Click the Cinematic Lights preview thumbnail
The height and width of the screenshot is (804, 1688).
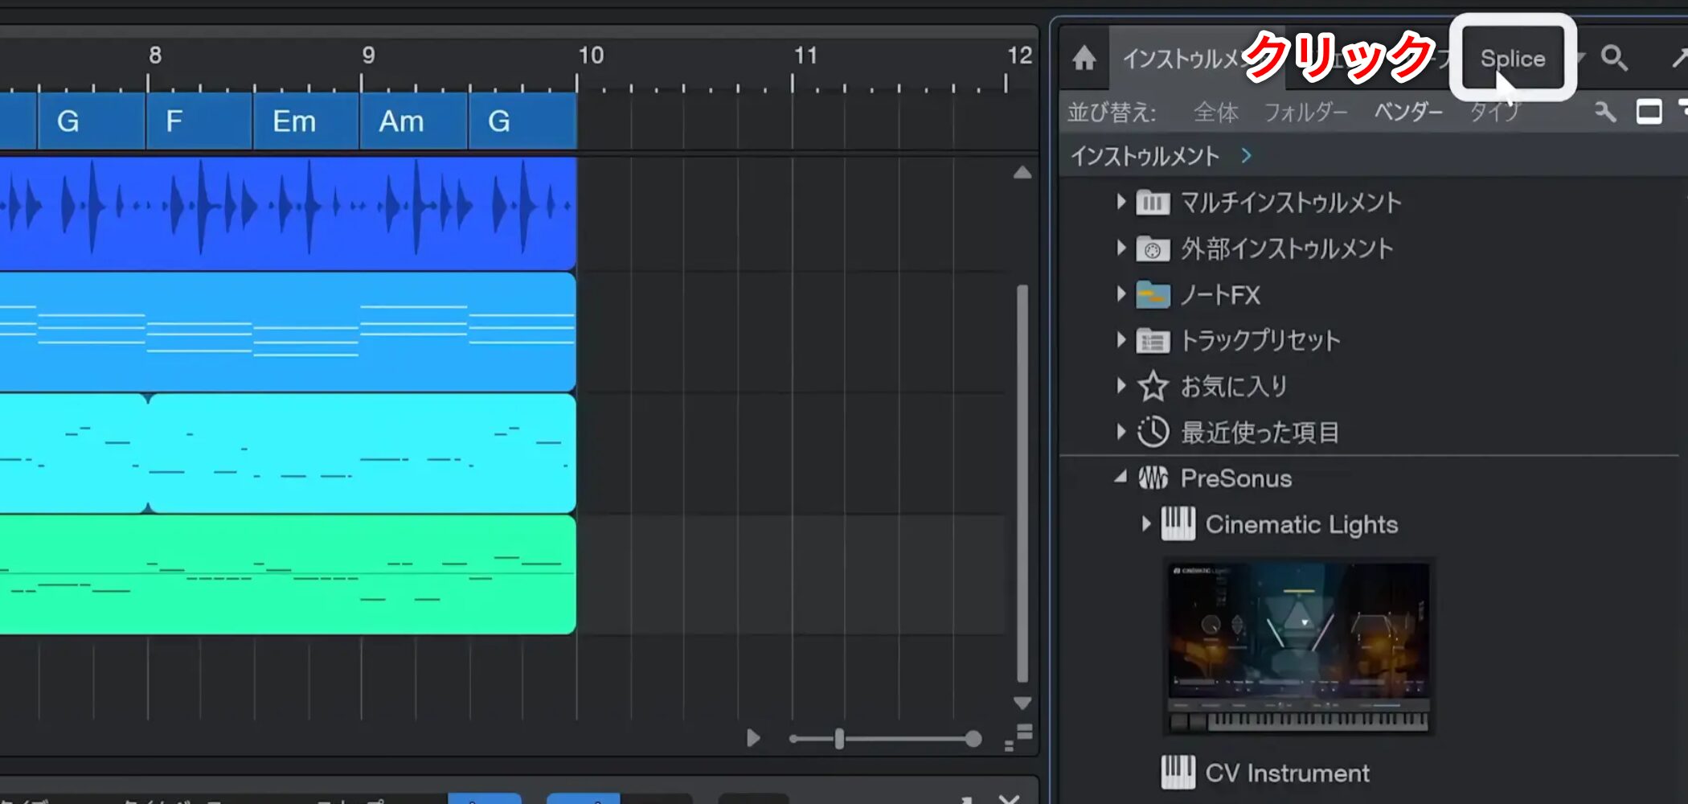[1298, 646]
